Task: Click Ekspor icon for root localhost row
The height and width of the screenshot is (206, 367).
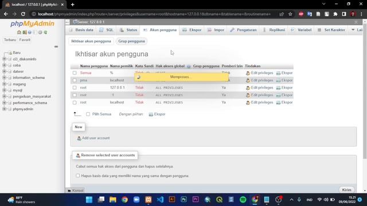Action: pos(278,102)
